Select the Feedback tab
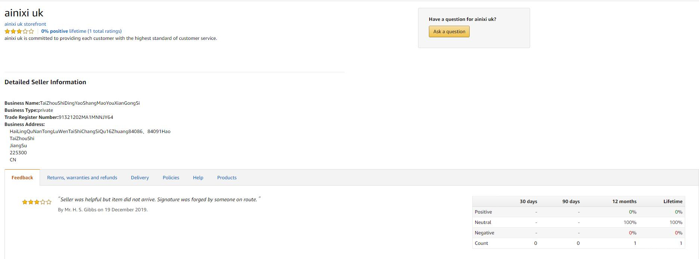The height and width of the screenshot is (259, 699). pyautogui.click(x=22, y=178)
